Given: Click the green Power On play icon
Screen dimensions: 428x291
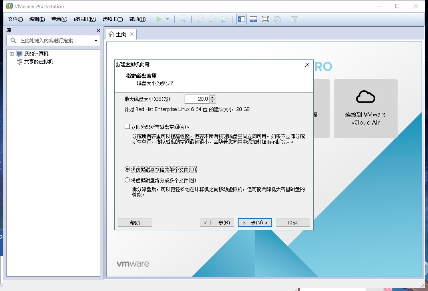Looking at the screenshot, I should (159, 19).
